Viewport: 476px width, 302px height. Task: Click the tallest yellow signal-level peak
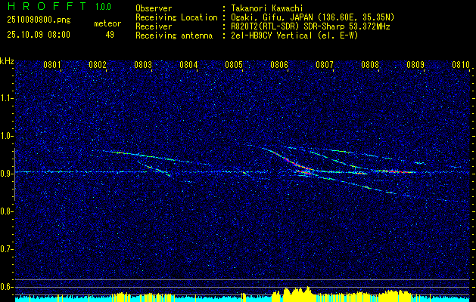(307, 293)
